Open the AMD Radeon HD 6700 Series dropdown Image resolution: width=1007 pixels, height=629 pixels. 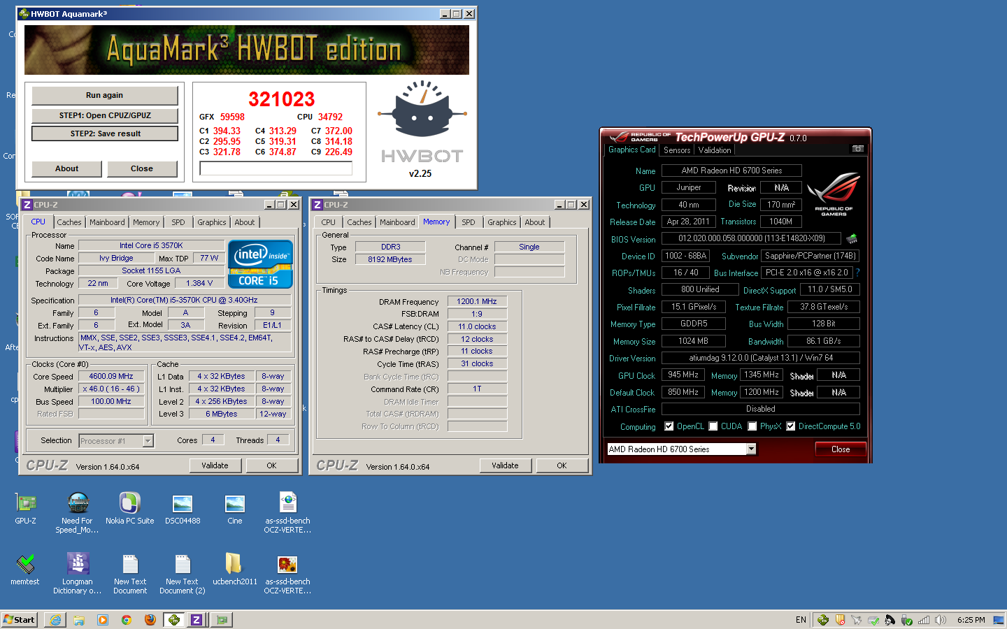point(751,449)
